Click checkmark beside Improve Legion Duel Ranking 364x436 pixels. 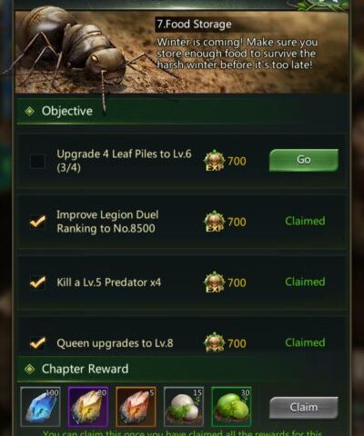[x=37, y=222]
